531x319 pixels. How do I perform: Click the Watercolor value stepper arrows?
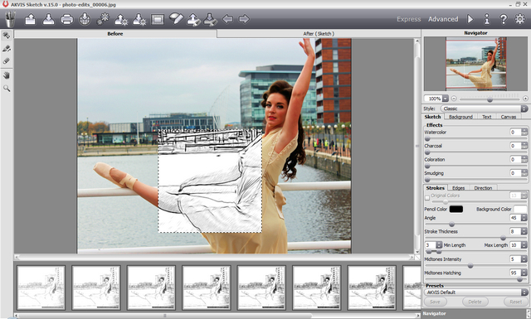524,133
